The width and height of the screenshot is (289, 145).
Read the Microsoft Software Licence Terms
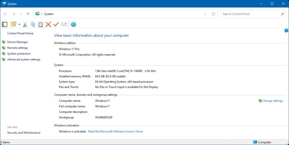pos(116,131)
